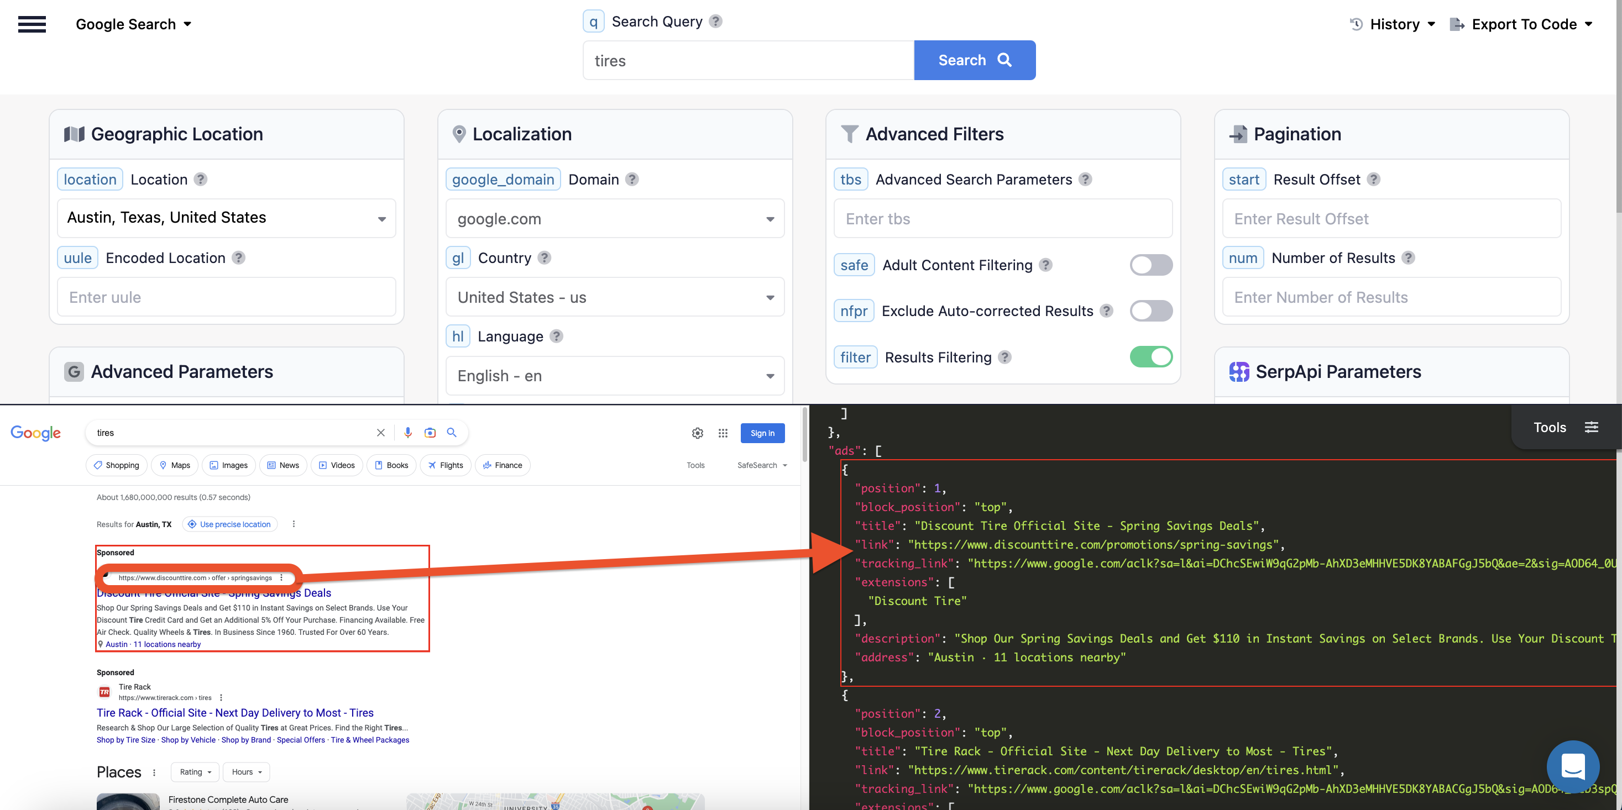Switch to the Shopping tab in Google results
1622x810 pixels.
[116, 465]
